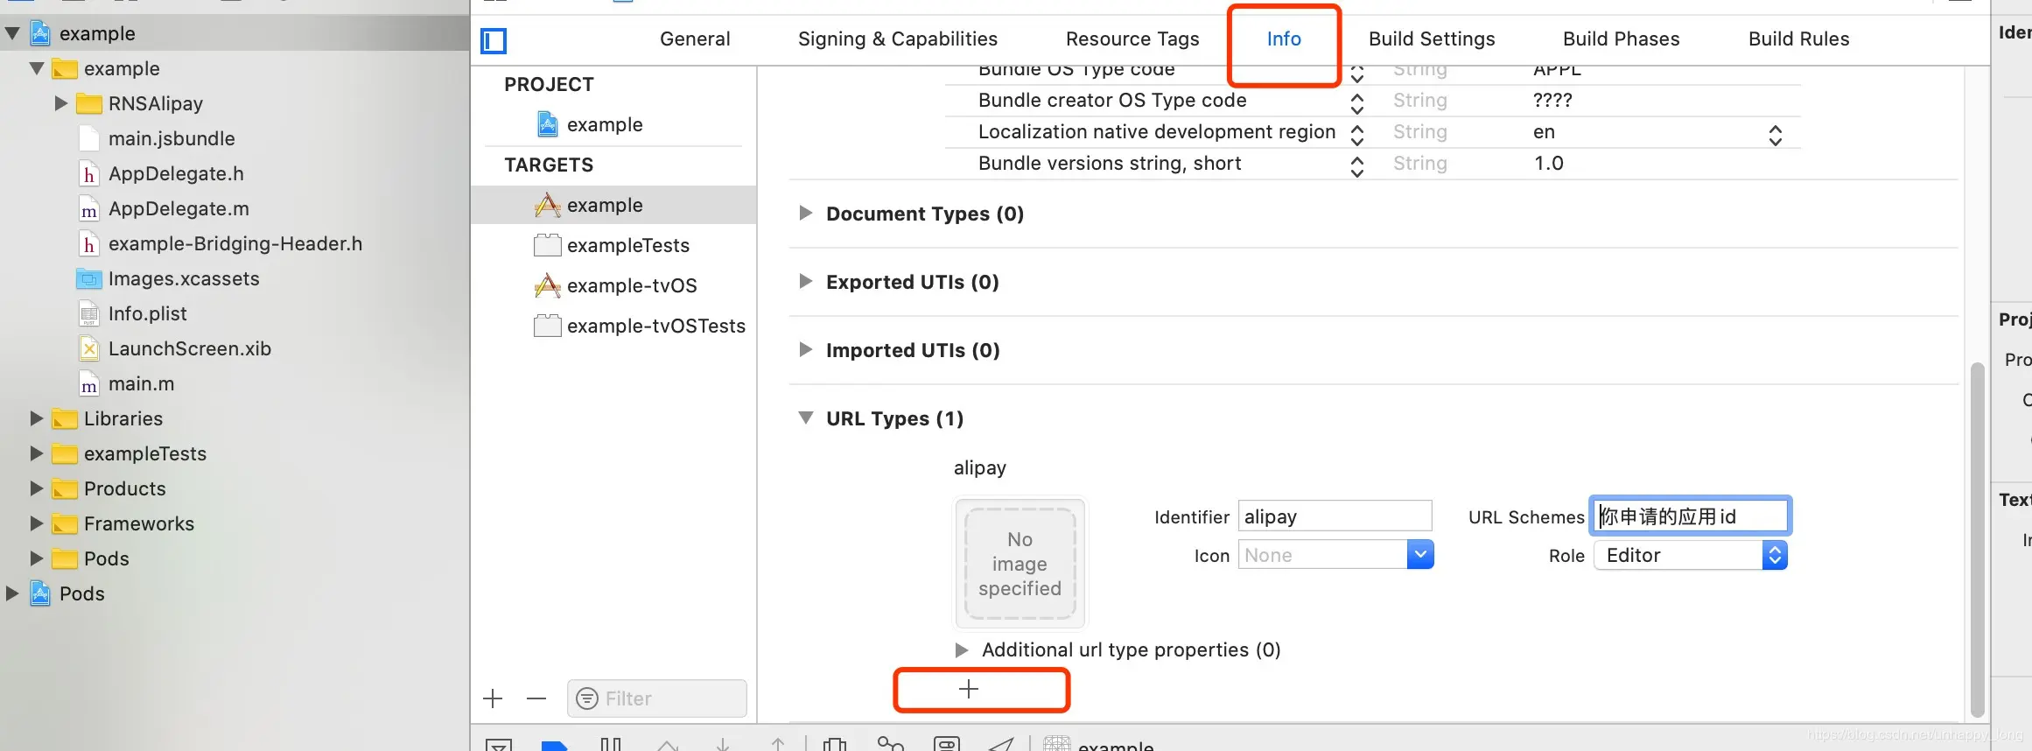Viewport: 2032px width, 751px height.
Task: Click the add target plus icon
Action: [x=493, y=698]
